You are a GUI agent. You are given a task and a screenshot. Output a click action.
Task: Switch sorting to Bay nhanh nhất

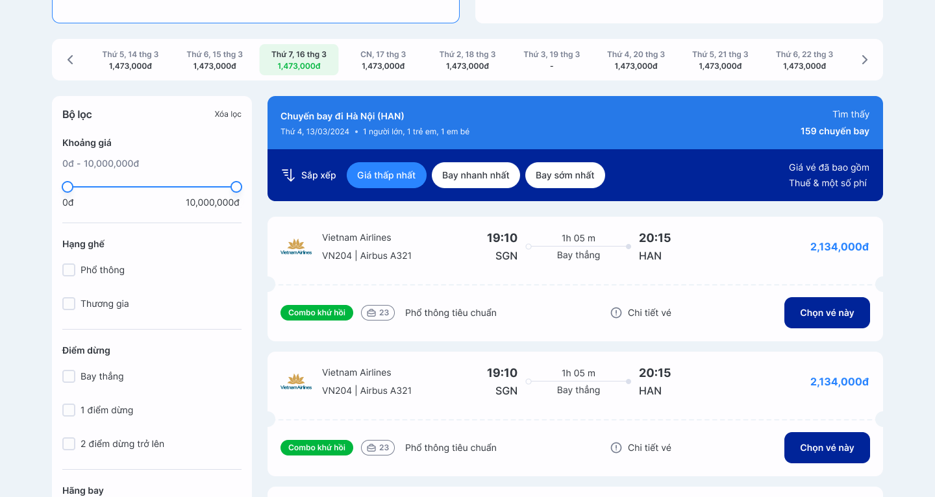(x=475, y=175)
